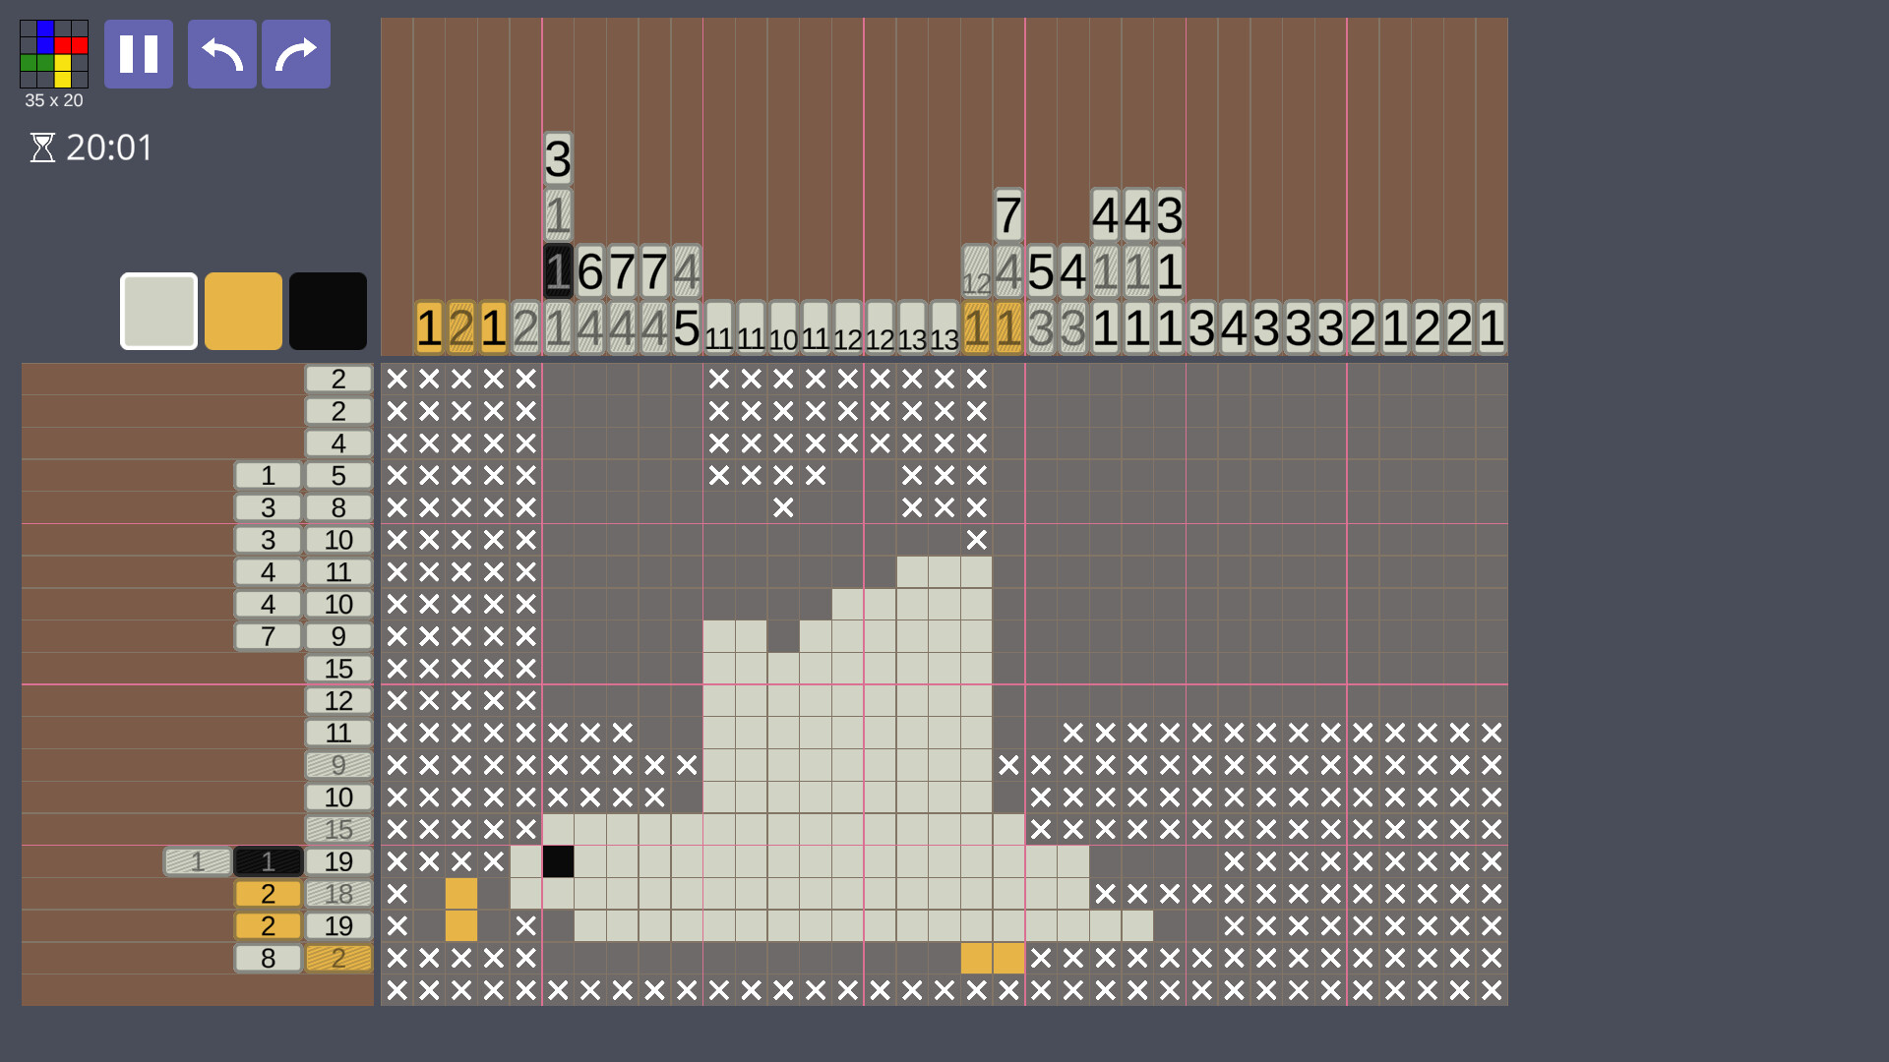Click the X-marked cell in the top-left grid corner
This screenshot has height=1062, width=1889.
396,379
